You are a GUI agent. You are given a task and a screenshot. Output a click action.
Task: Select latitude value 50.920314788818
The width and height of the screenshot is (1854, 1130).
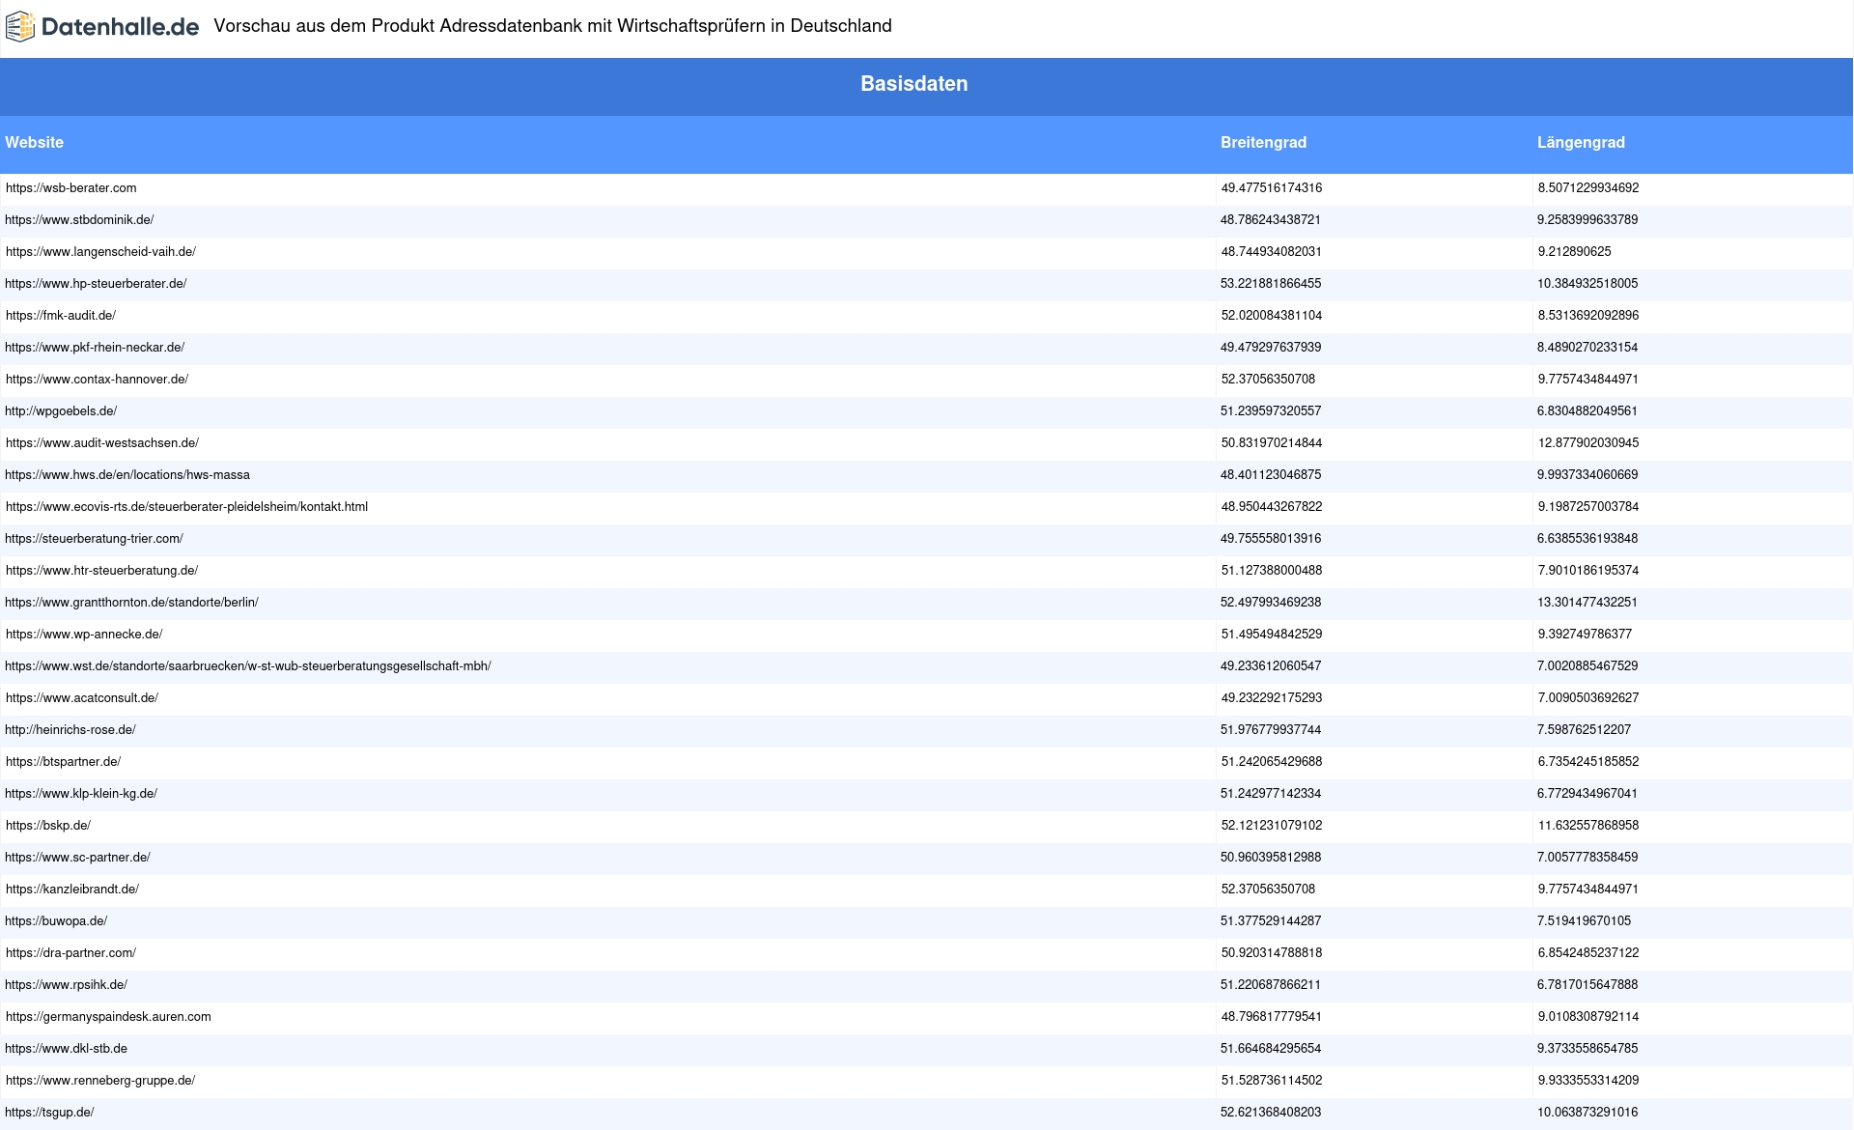pos(1272,953)
